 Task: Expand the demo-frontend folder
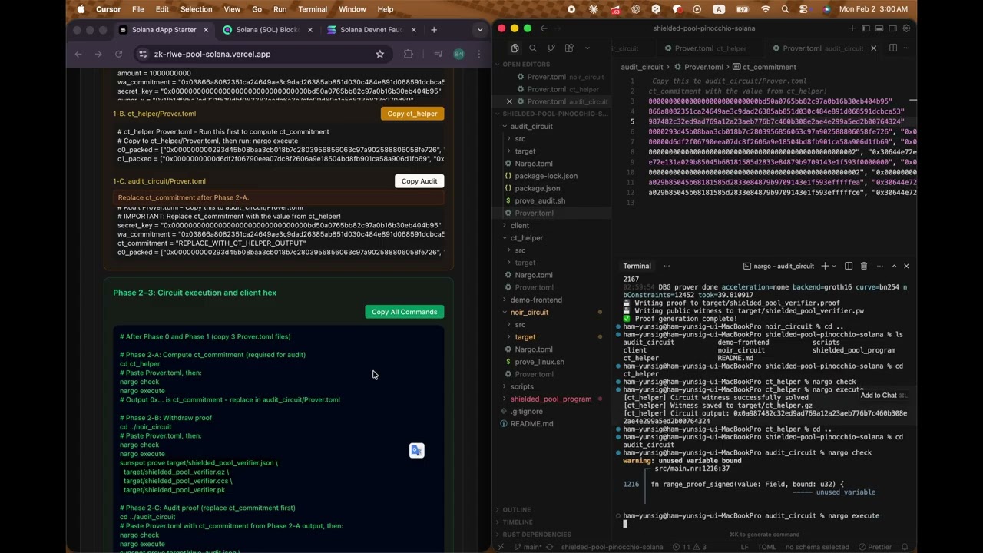(x=536, y=300)
